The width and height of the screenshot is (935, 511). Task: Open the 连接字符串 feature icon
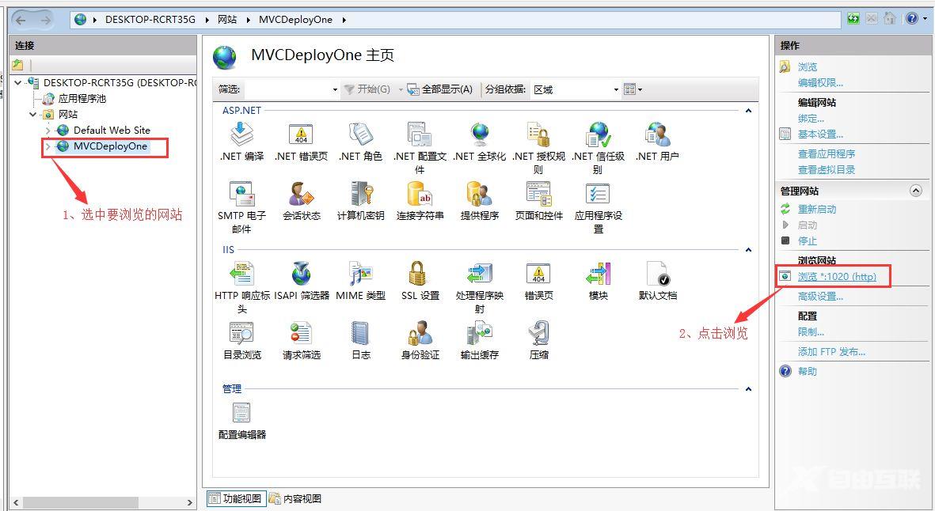[420, 194]
